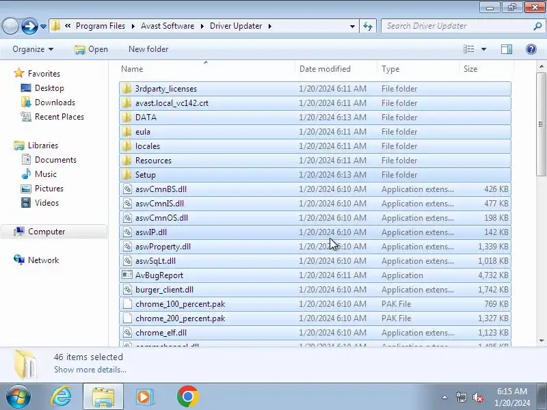Click the search magnifier icon

pos(537,26)
